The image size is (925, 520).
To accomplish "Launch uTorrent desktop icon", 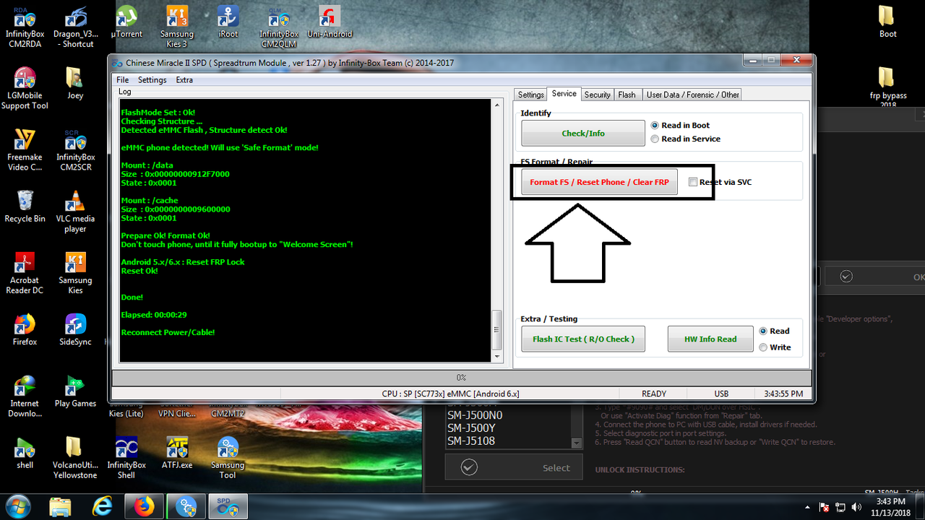I will 126,22.
